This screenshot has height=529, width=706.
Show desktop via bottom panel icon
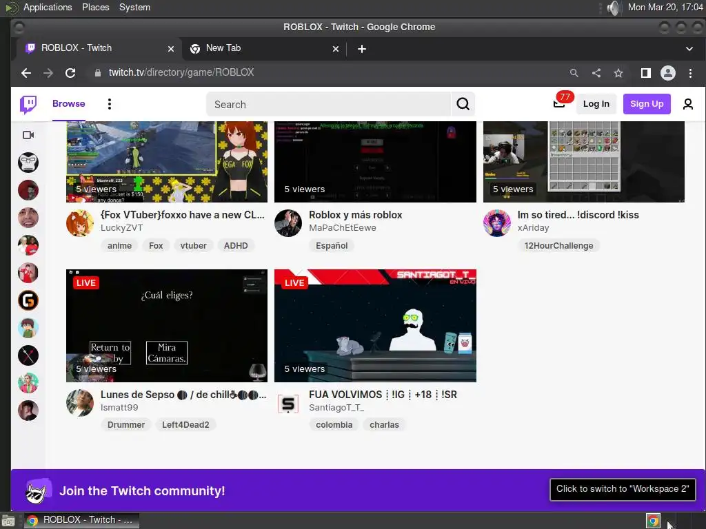(x=8, y=521)
